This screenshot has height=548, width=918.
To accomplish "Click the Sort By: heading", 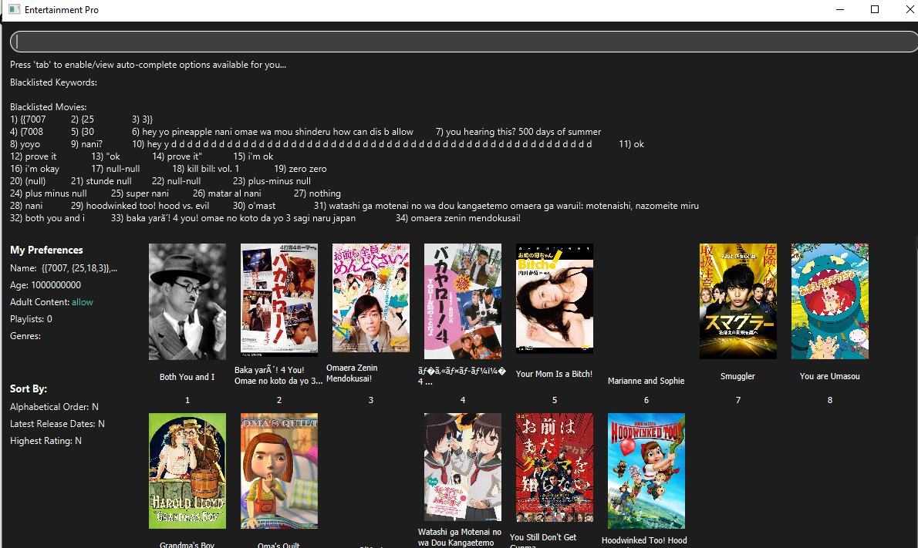I will [x=28, y=389].
